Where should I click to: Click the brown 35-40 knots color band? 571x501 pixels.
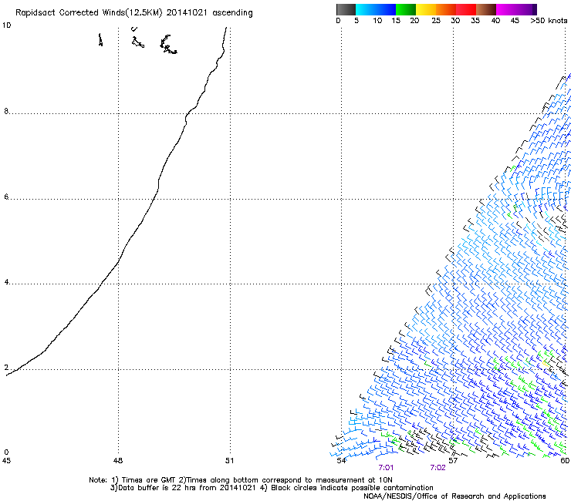tap(486, 9)
